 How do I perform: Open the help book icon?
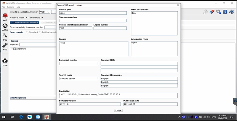pos(232,12)
